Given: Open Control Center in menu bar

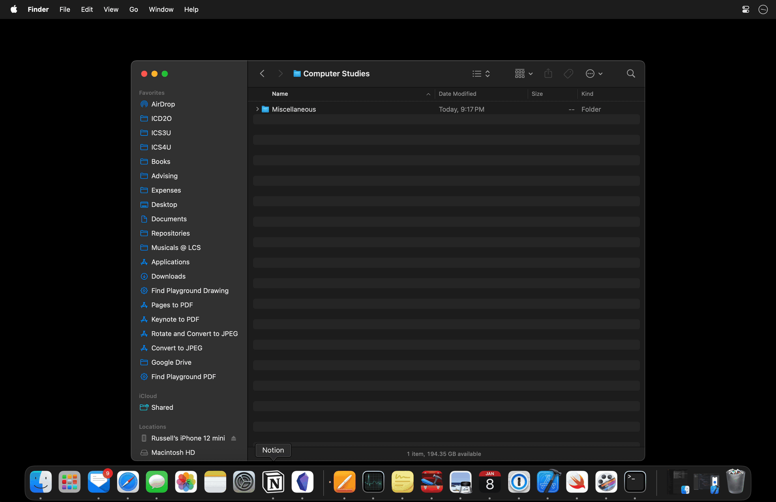Looking at the screenshot, I should (x=745, y=9).
